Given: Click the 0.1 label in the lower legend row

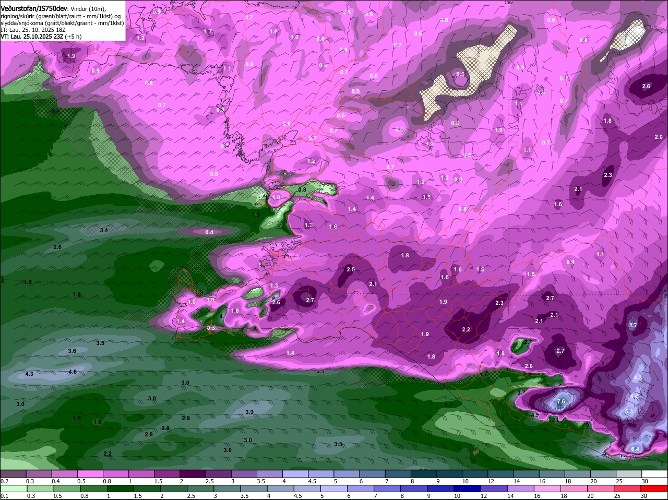Looking at the screenshot, I should [x=4, y=496].
